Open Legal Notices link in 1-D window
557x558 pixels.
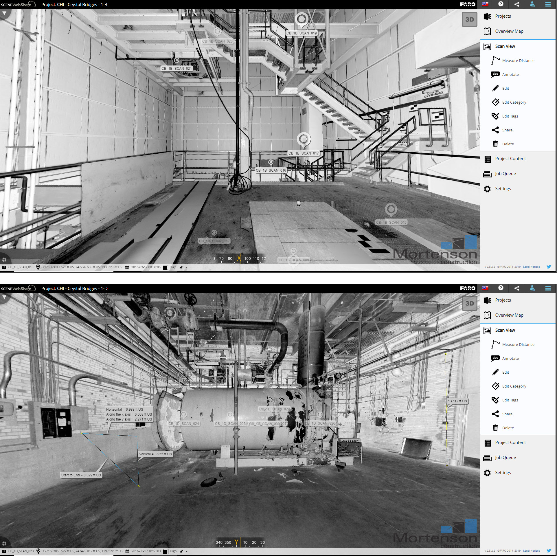pos(531,551)
